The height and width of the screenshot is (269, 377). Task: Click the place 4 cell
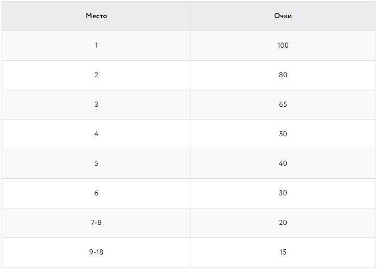[x=96, y=134]
